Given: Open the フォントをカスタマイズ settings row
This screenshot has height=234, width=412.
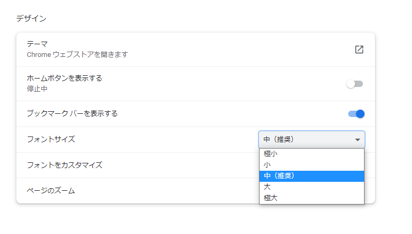Looking at the screenshot, I should tap(138, 165).
